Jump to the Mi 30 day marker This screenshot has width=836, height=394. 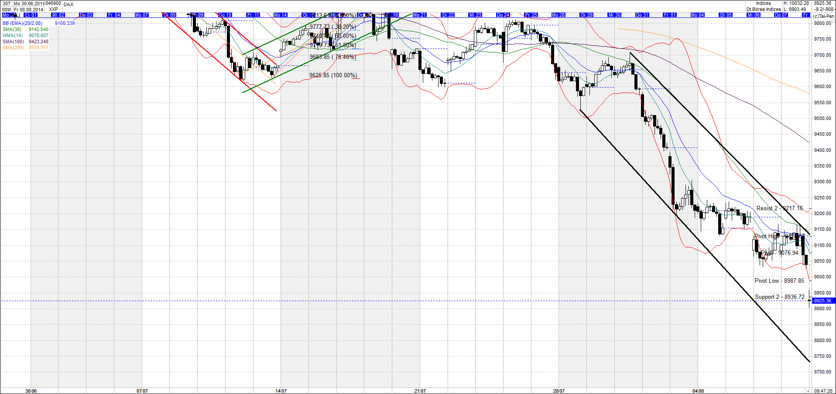[x=614, y=15]
